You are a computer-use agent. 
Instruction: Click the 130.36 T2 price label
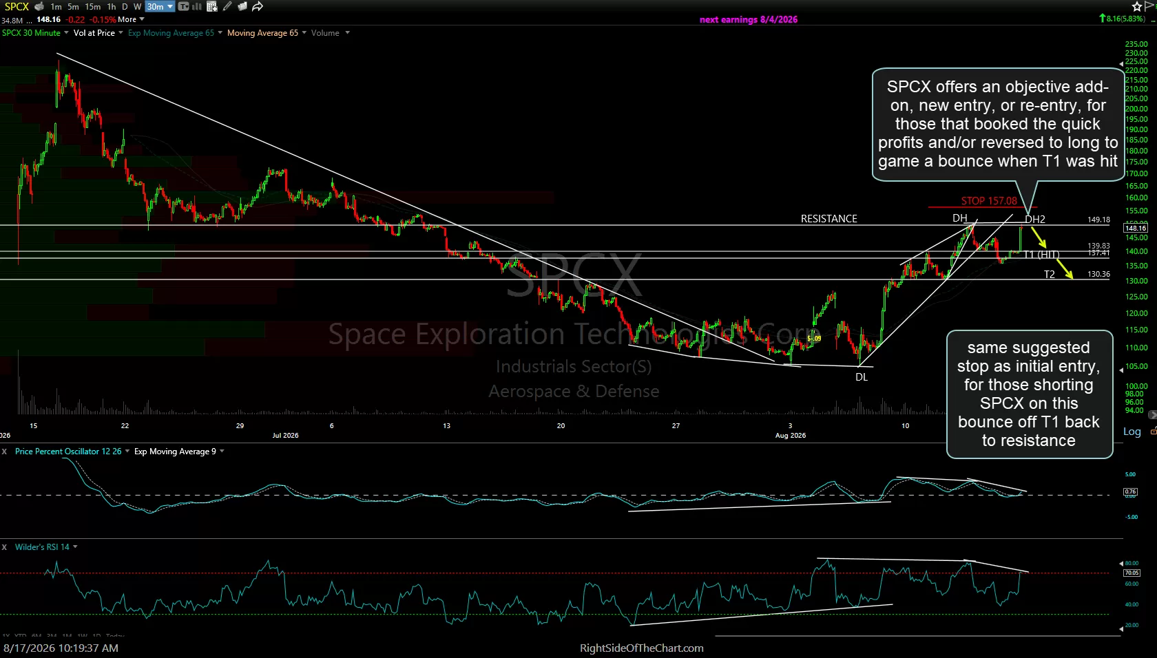pos(1098,275)
